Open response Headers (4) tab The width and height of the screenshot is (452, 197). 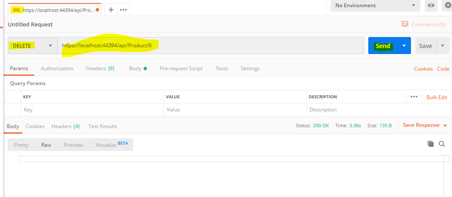pos(65,126)
